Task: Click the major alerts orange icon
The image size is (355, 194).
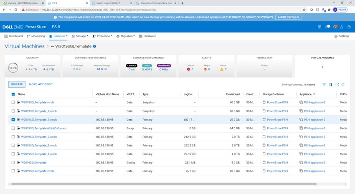Action: [x=205, y=69]
